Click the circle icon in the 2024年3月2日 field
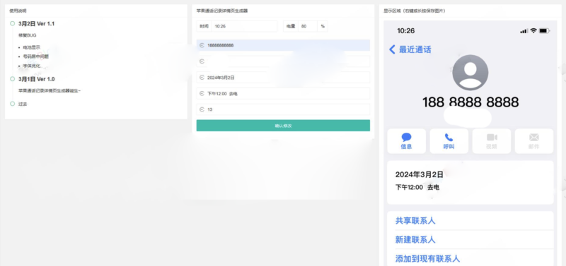This screenshot has height=266, width=566. click(x=202, y=78)
